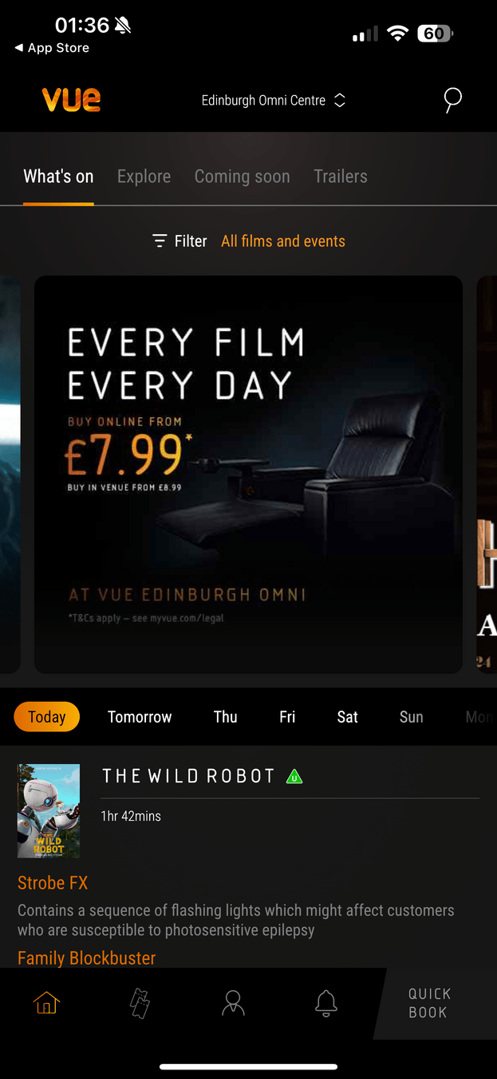Select Sat in the date strip
Viewport: 497px width, 1079px height.
click(347, 717)
